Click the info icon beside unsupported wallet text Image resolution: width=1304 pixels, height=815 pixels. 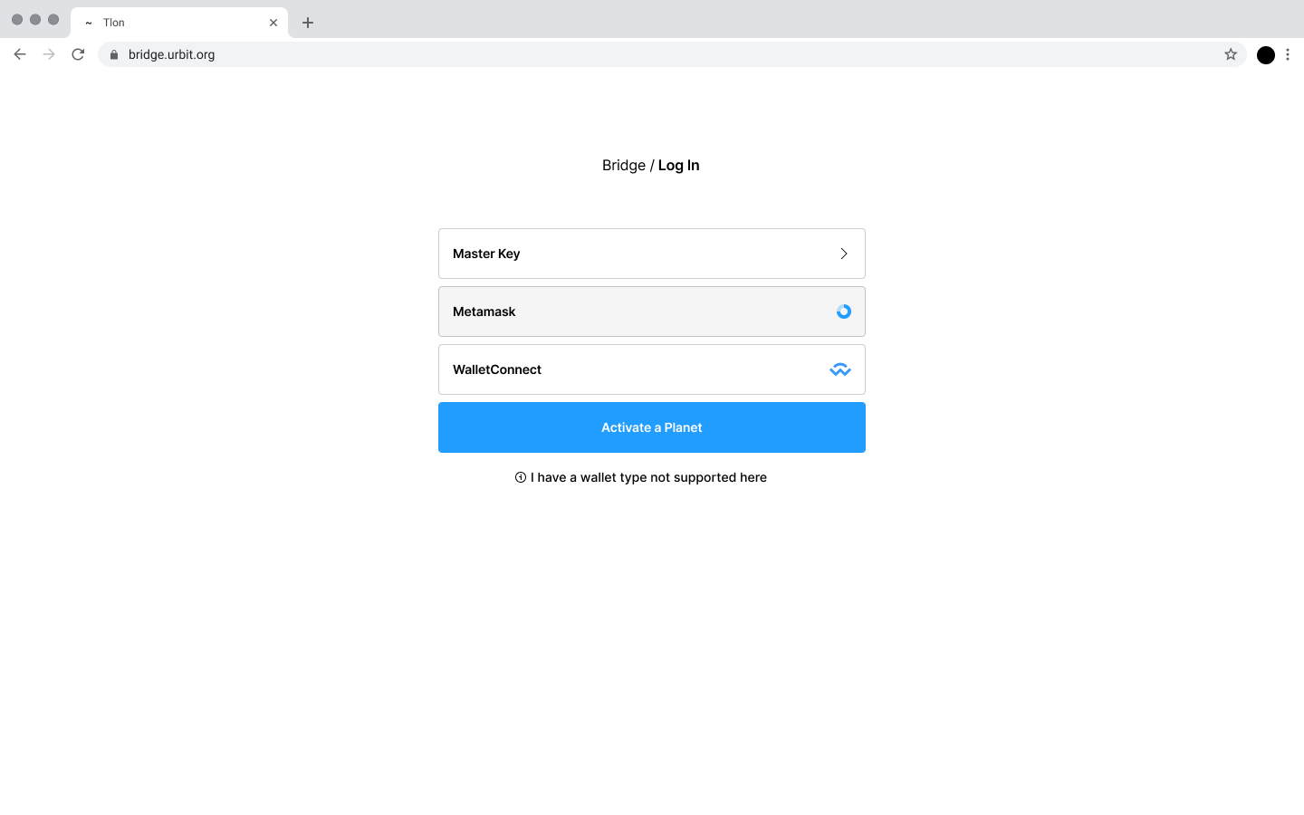520,476
